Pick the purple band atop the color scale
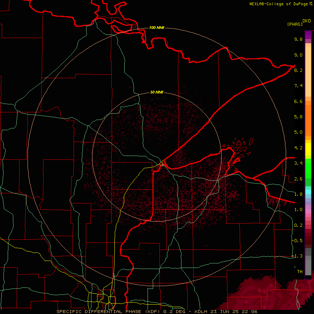 (308, 35)
